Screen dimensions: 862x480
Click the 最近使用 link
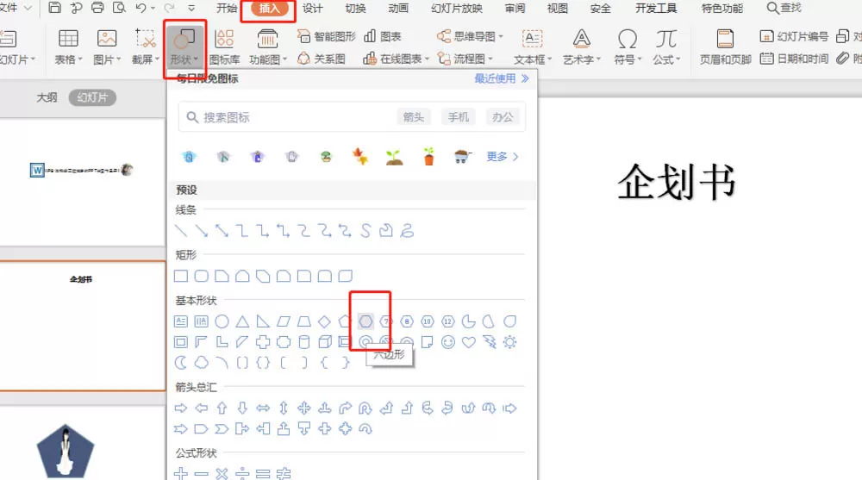(502, 78)
